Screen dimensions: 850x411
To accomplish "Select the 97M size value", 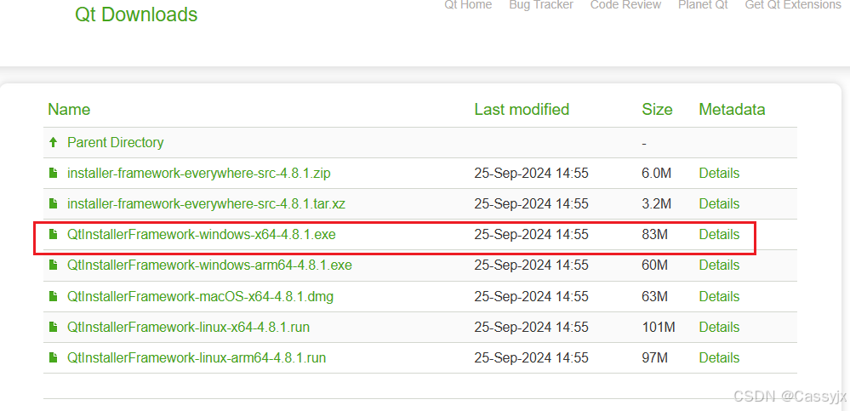I will [x=654, y=358].
